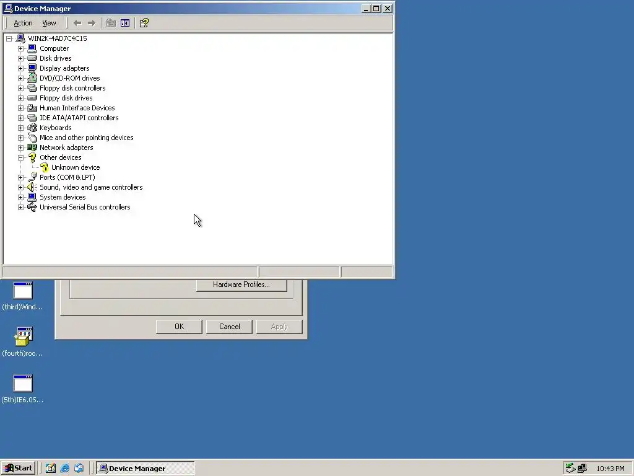
Task: Expand the DVD/CD-ROM drives node
Action: coord(20,78)
